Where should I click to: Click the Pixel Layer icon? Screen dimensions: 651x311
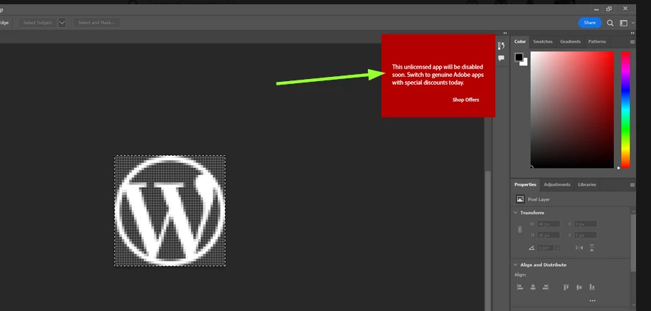tap(520, 199)
